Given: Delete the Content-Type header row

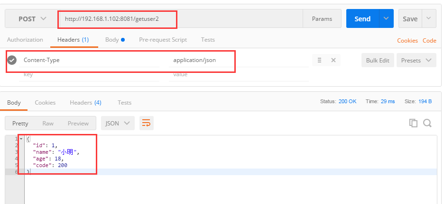Looking at the screenshot, I should (x=333, y=60).
